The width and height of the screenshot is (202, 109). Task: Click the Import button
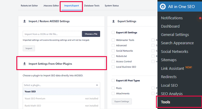tap(29, 48)
